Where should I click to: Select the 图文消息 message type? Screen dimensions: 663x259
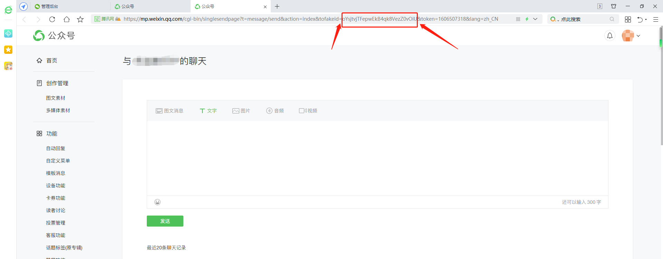tap(170, 111)
